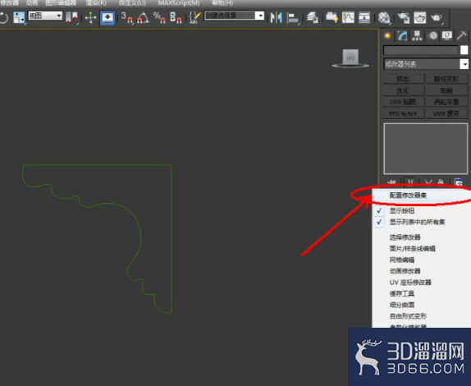Click Make Unique icon below stack
471x386 pixels.
coord(428,182)
